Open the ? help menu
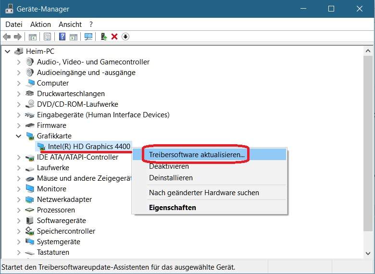The width and height of the screenshot is (375, 274). (91, 25)
